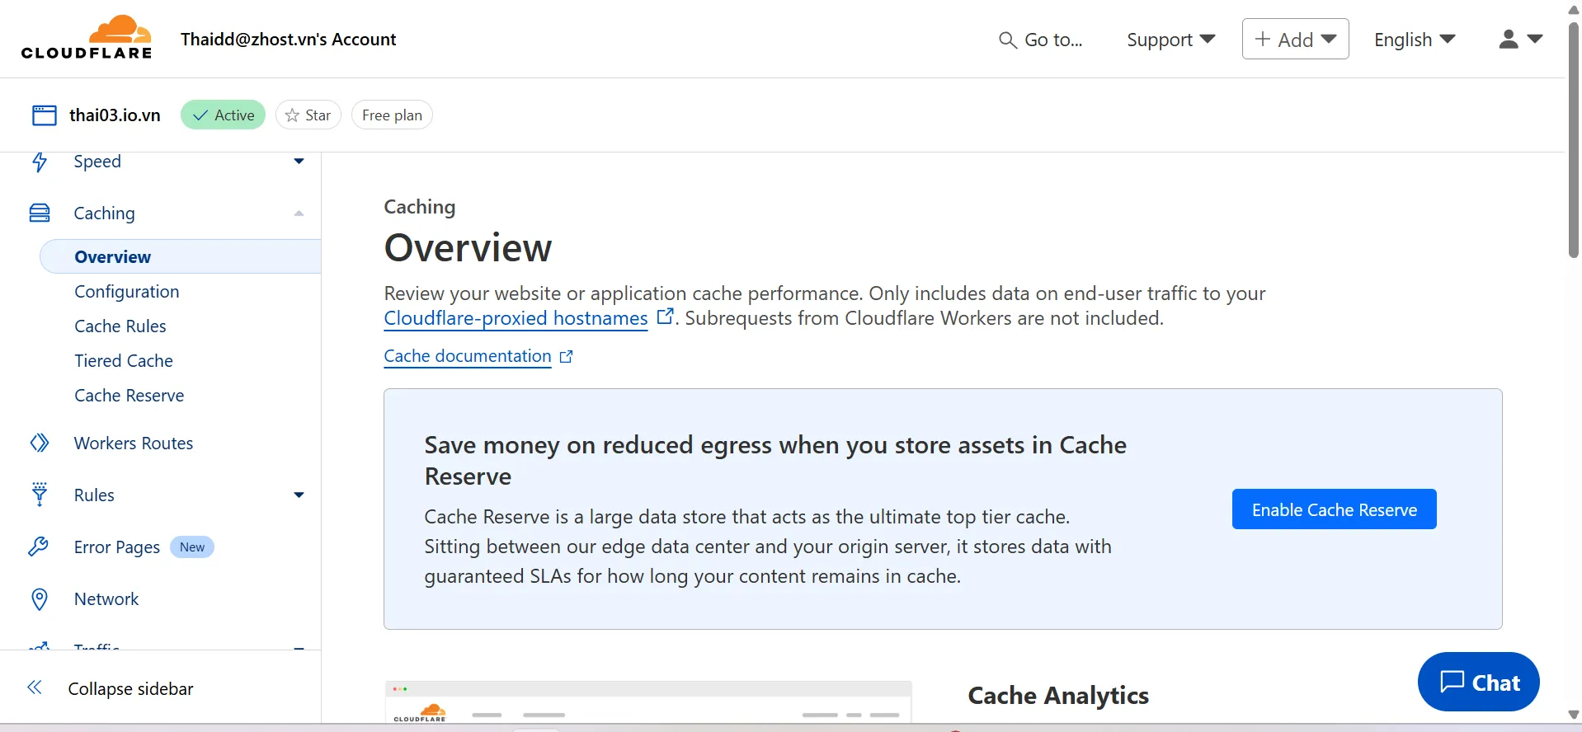The width and height of the screenshot is (1582, 732).
Task: Click the Network location pin icon
Action: click(40, 599)
